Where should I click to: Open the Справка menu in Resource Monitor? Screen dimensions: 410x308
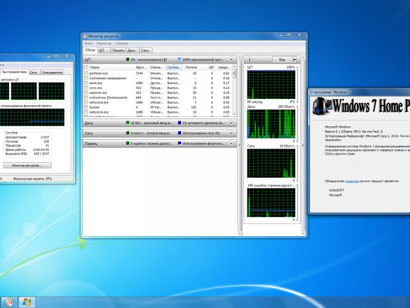tap(122, 43)
